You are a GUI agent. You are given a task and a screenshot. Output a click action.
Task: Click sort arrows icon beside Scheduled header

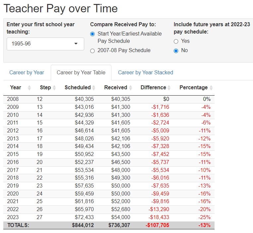(94, 88)
